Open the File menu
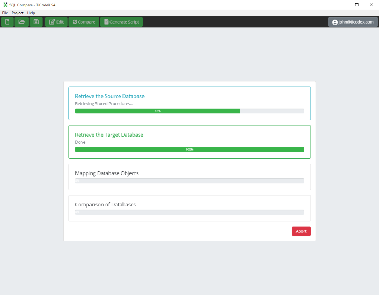Image resolution: width=379 pixels, height=295 pixels. click(5, 13)
